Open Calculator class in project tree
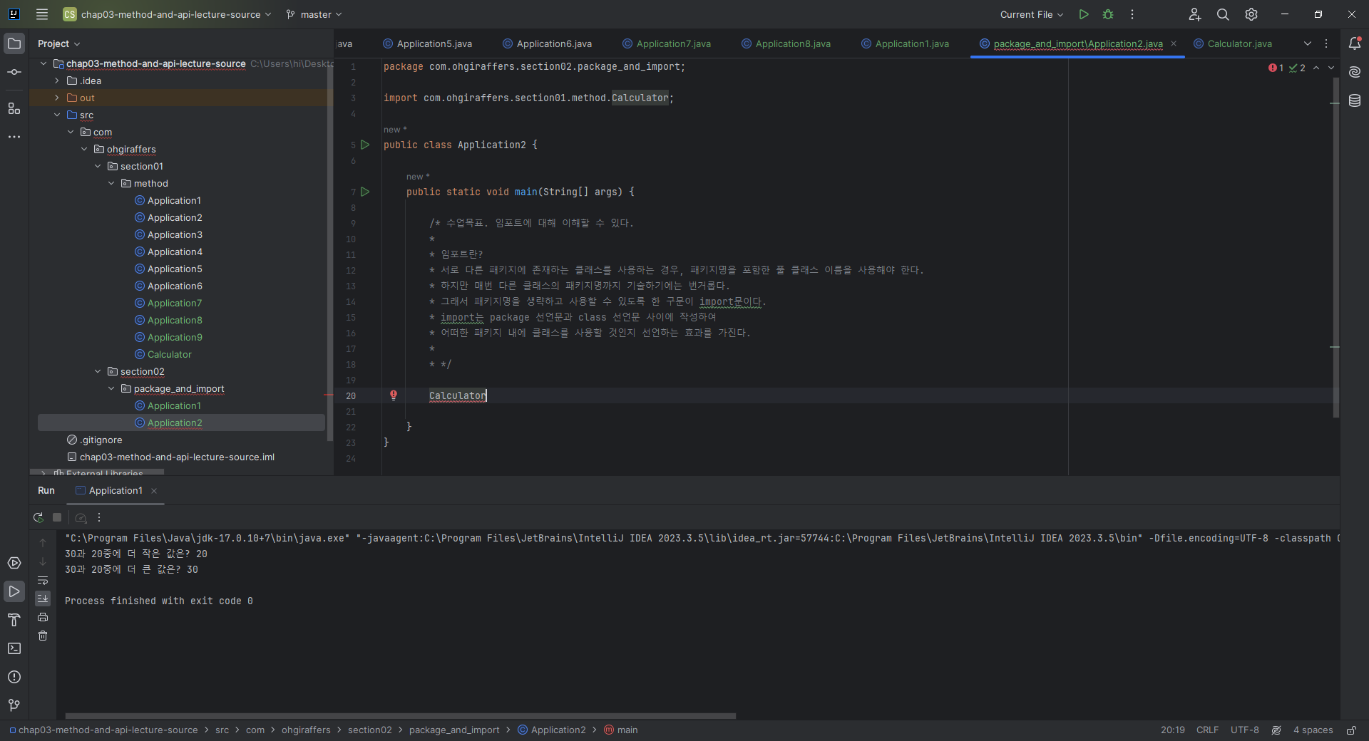1369x741 pixels. point(170,354)
